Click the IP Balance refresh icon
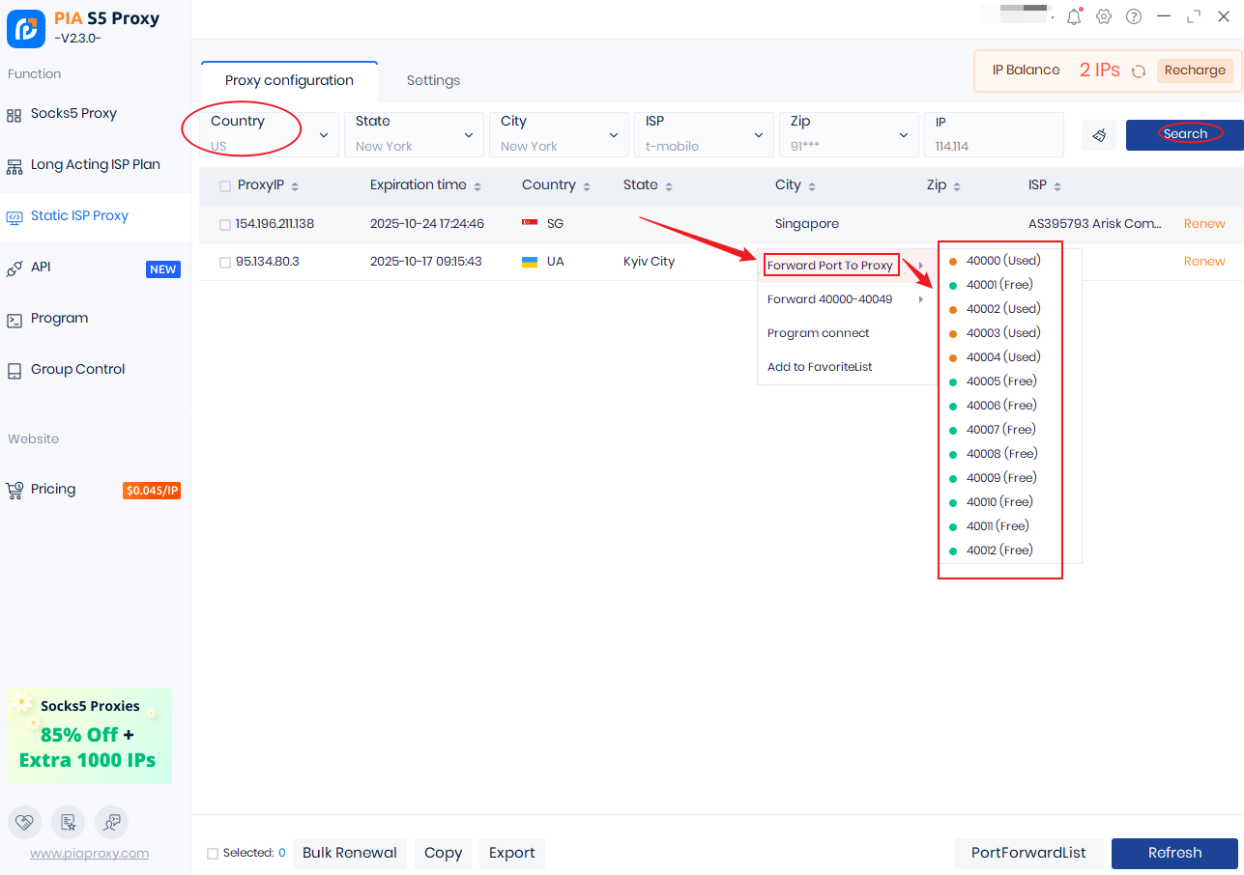1244x875 pixels. [1139, 71]
